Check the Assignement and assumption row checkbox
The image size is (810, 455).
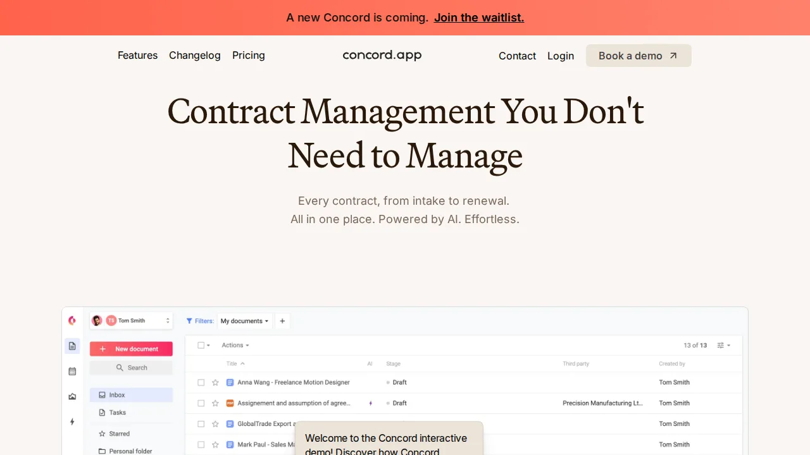pyautogui.click(x=201, y=403)
